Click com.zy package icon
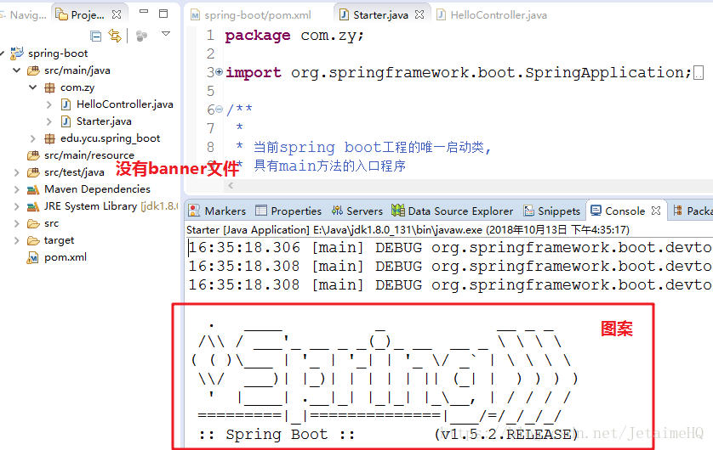The image size is (713, 450). click(x=49, y=87)
